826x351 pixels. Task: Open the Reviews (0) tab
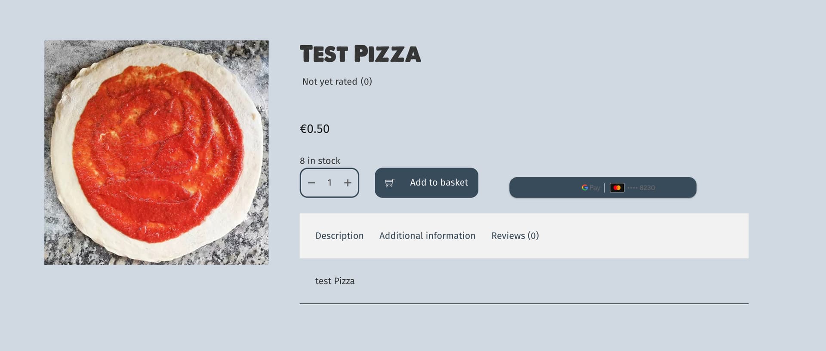(x=515, y=235)
